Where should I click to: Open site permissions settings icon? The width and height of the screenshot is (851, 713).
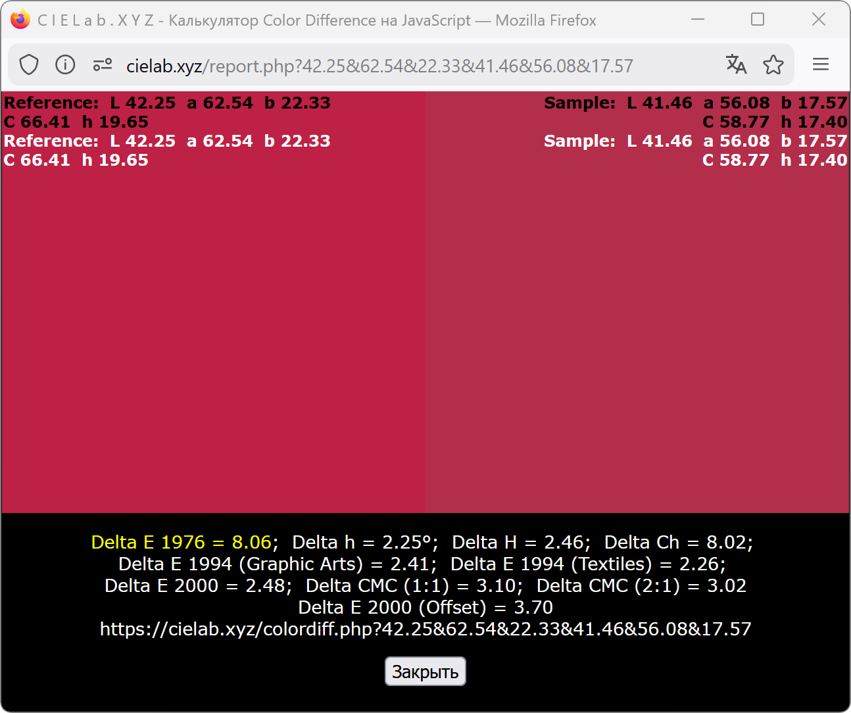pyautogui.click(x=103, y=65)
